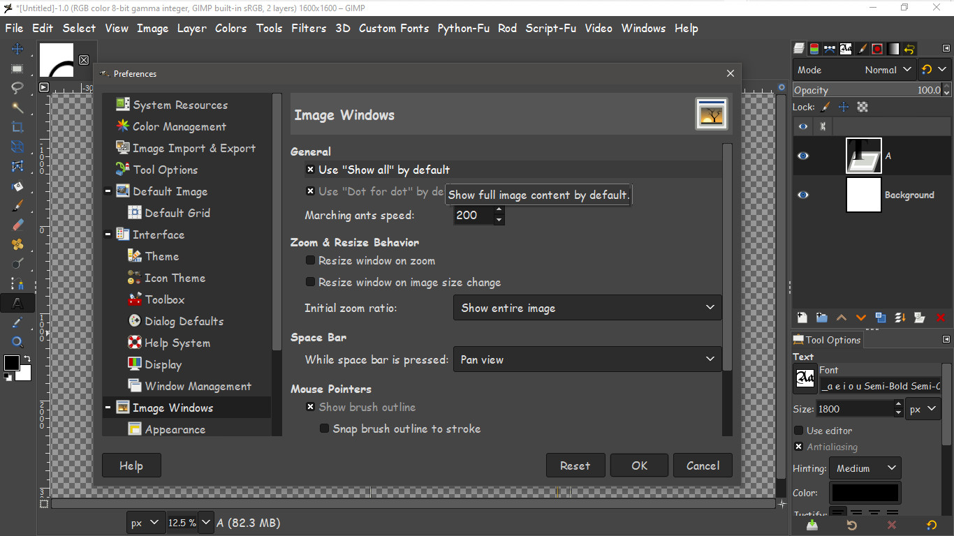The height and width of the screenshot is (536, 954).
Task: Select the Move tool in the toolbox
Action: pos(17,49)
